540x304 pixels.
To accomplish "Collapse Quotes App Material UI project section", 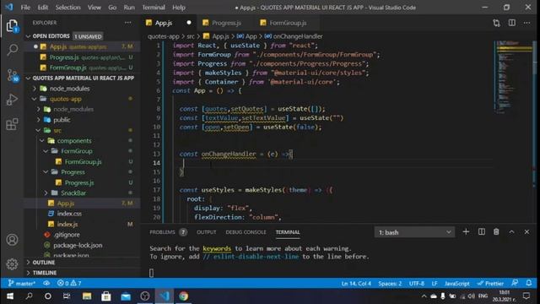I will coord(83,78).
